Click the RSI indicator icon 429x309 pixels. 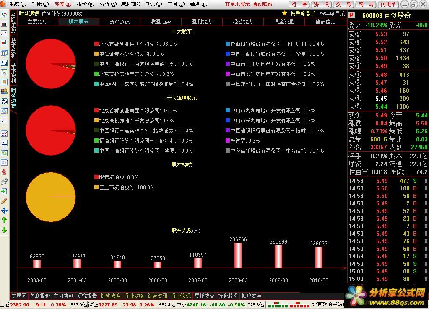click(x=4, y=143)
